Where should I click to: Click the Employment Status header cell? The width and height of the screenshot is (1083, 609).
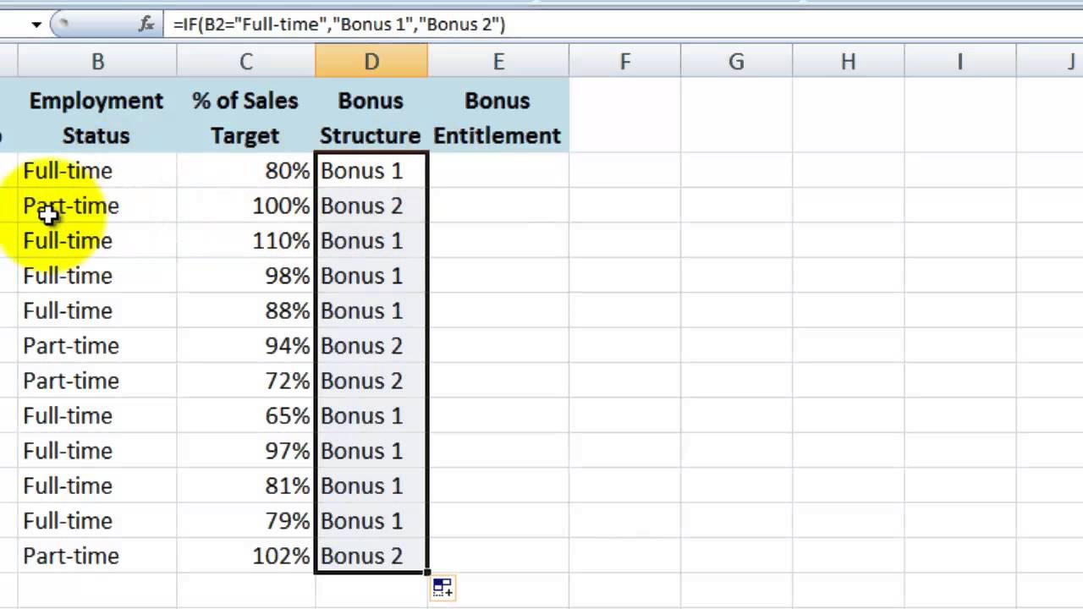point(96,118)
